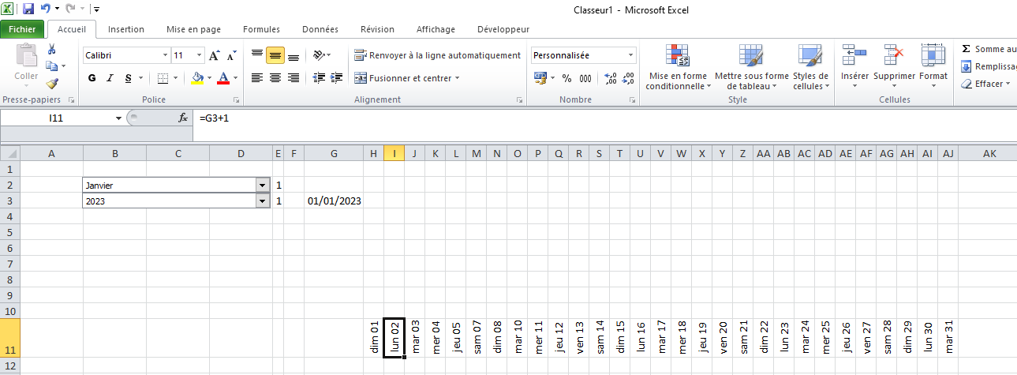Copy selection with the copy icon
1017x375 pixels.
[52, 66]
